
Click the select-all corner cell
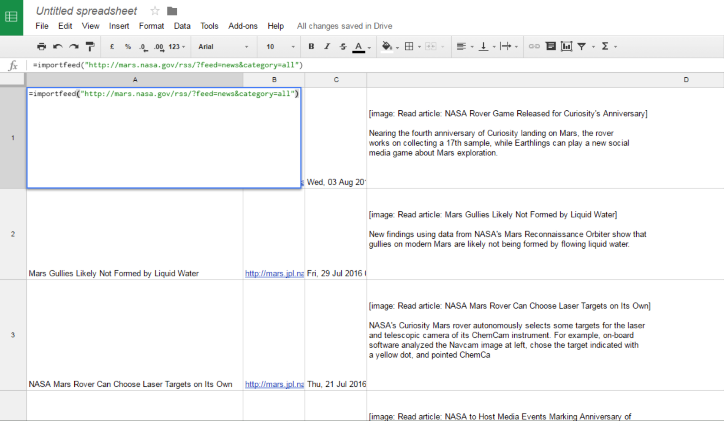13,80
